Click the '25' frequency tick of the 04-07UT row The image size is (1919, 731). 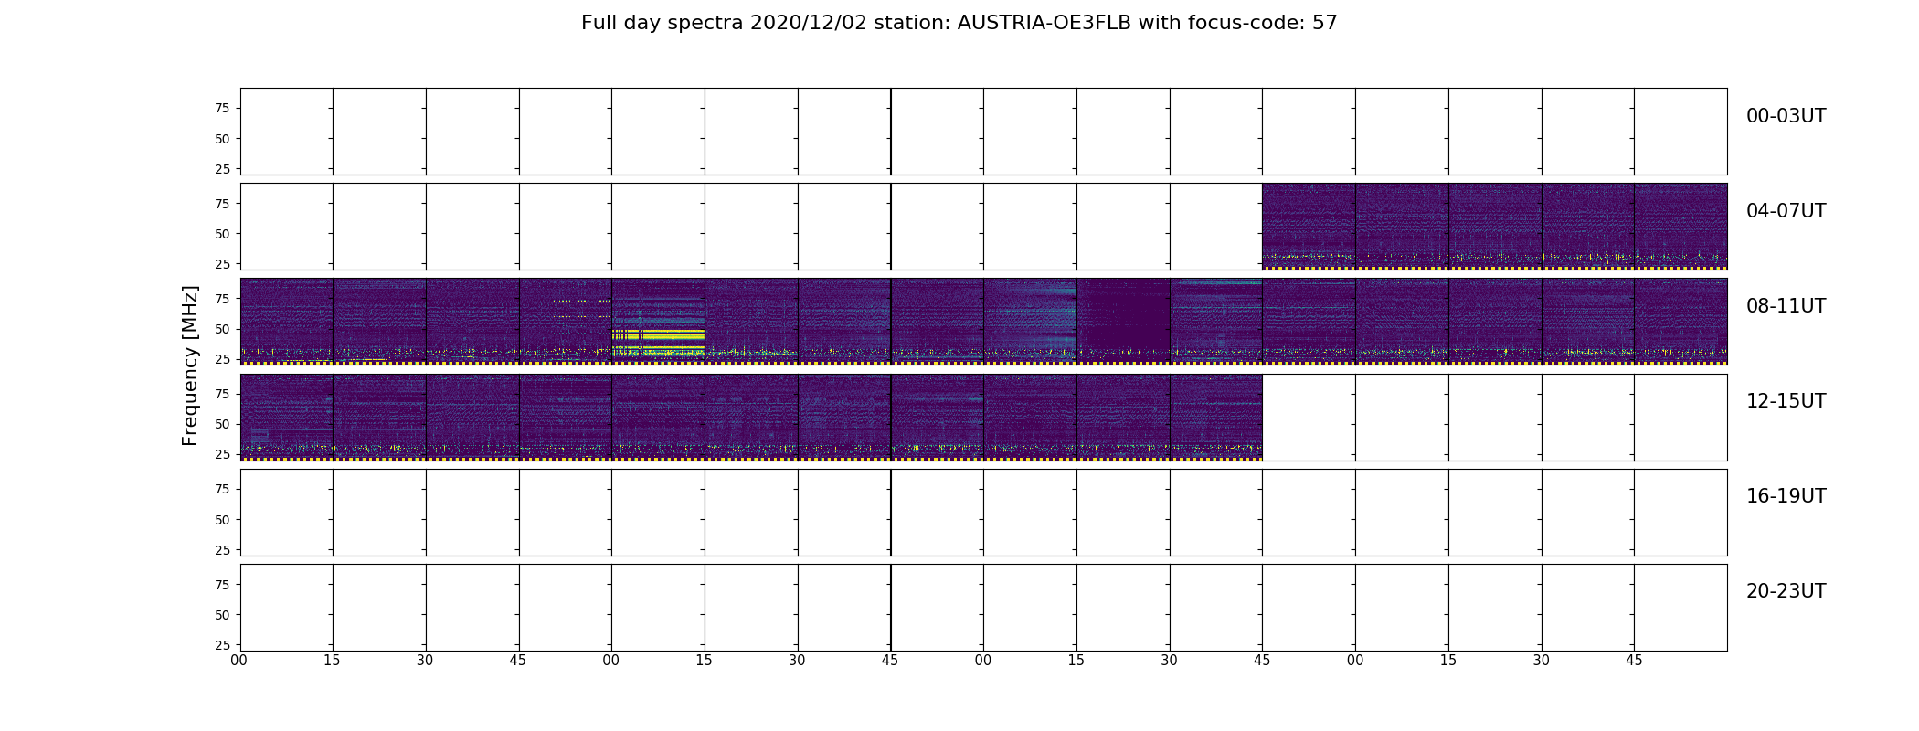[x=222, y=264]
